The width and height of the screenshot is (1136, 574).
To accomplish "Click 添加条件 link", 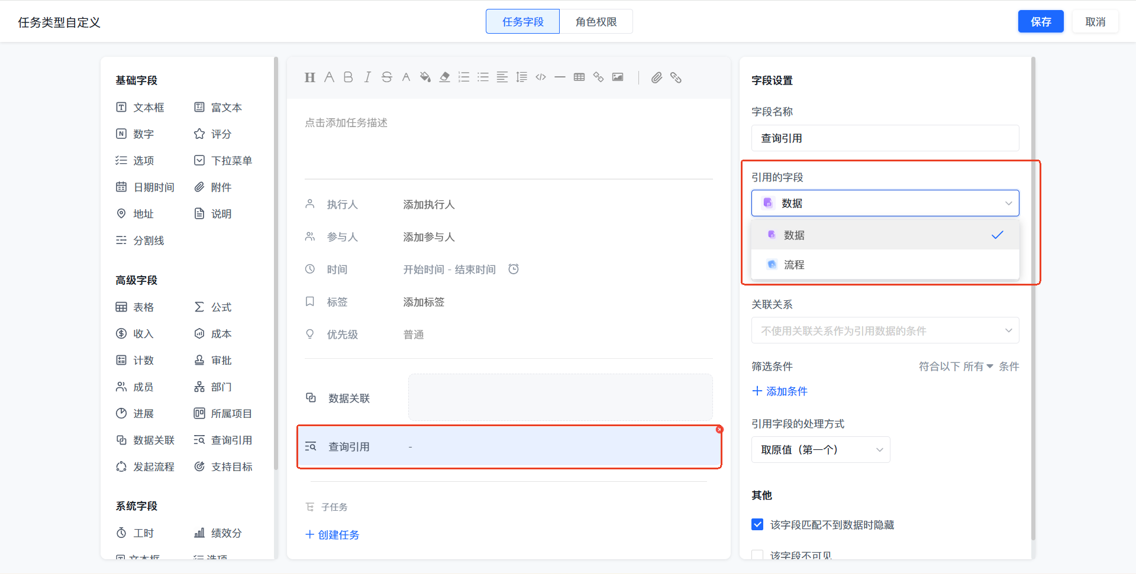I will pos(780,391).
